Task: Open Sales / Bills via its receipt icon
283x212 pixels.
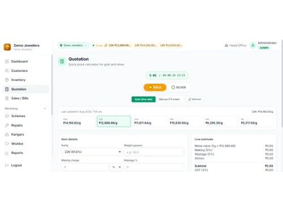Action: click(x=7, y=98)
